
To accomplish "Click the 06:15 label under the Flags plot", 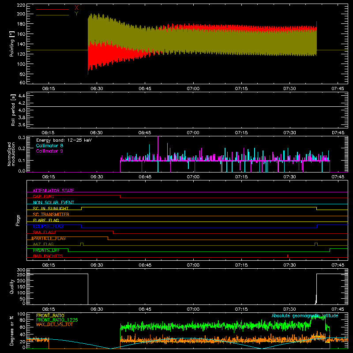I will point(49,265).
